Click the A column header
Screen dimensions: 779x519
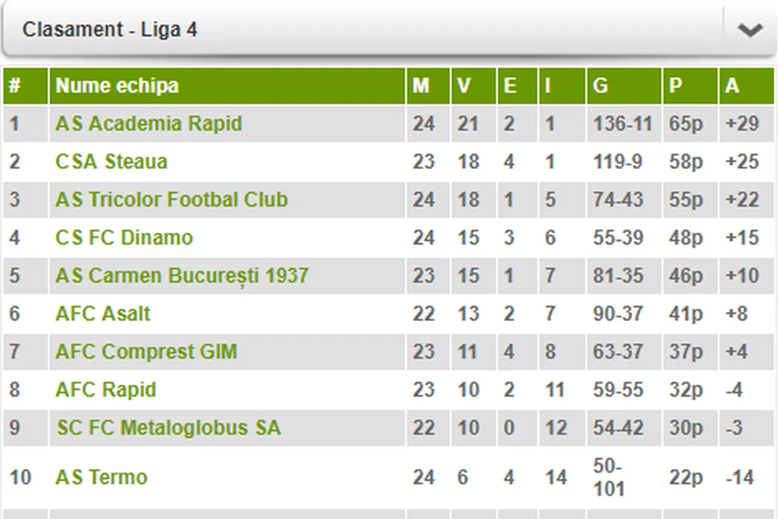(732, 86)
